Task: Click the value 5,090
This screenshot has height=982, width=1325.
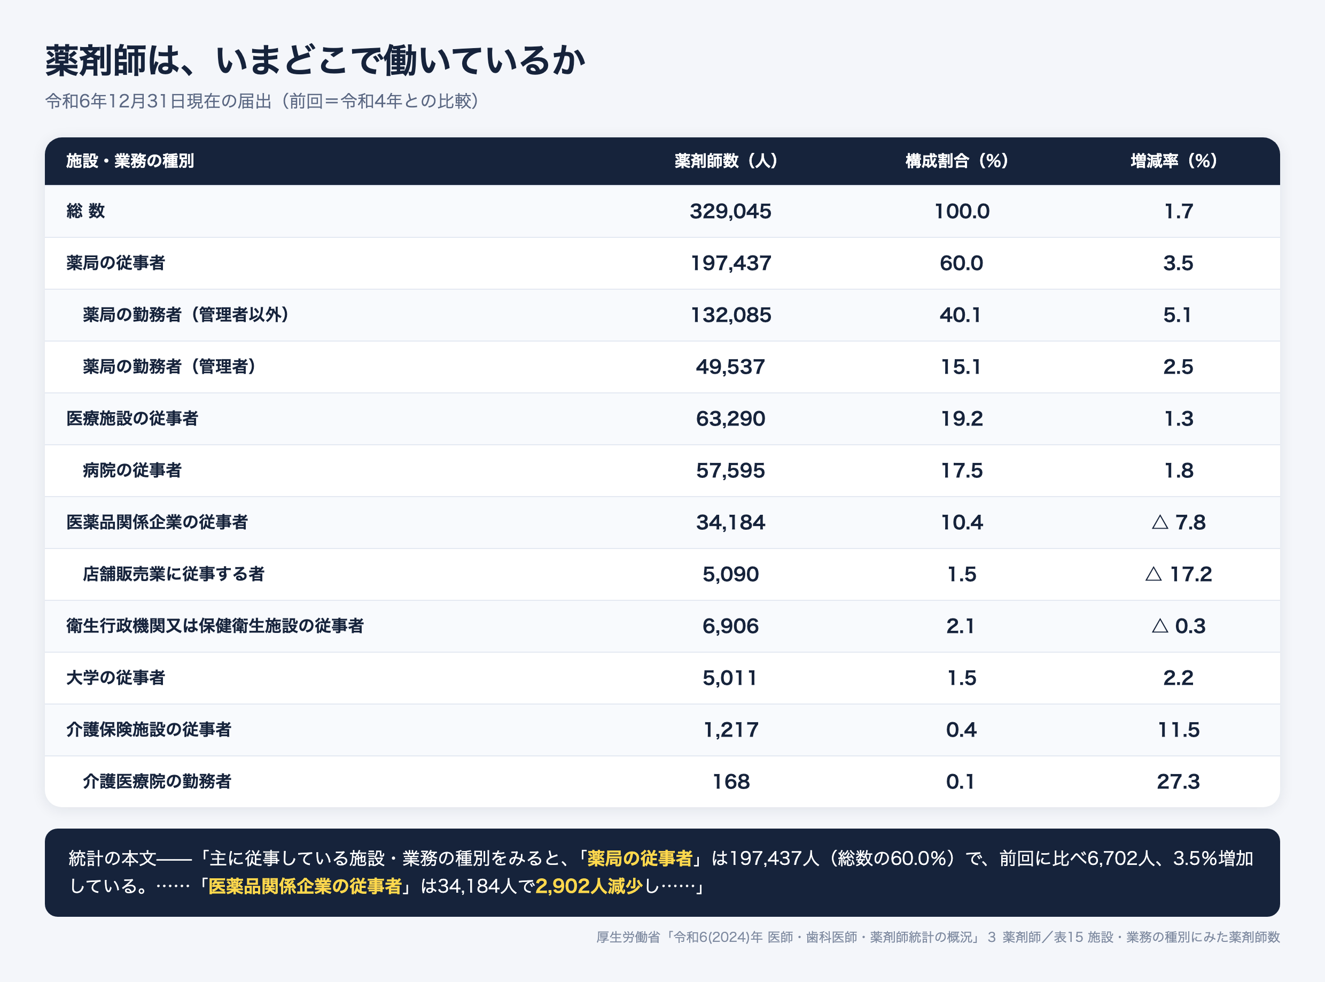Action: pyautogui.click(x=730, y=574)
